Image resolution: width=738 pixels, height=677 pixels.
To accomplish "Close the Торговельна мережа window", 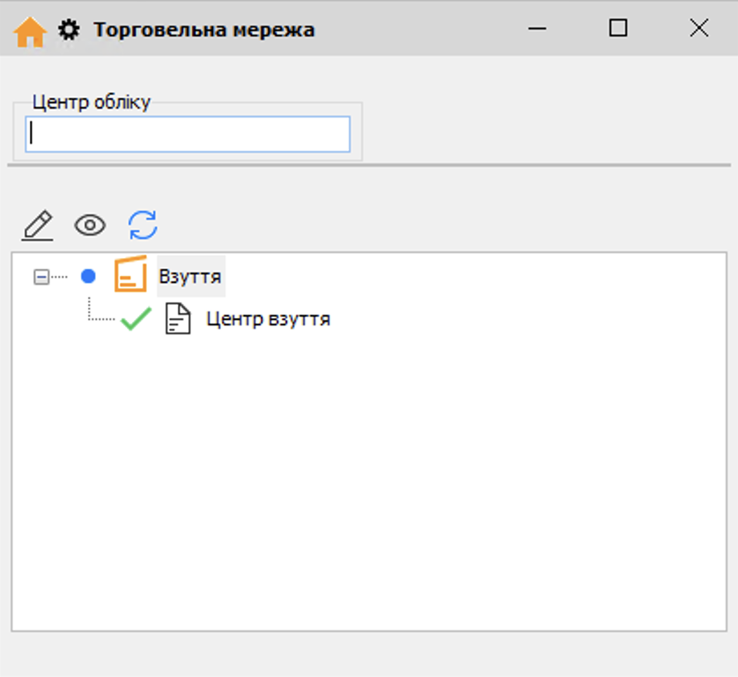I will pyautogui.click(x=699, y=28).
